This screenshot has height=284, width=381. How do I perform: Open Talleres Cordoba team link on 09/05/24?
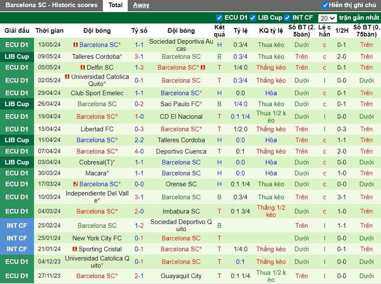point(97,57)
